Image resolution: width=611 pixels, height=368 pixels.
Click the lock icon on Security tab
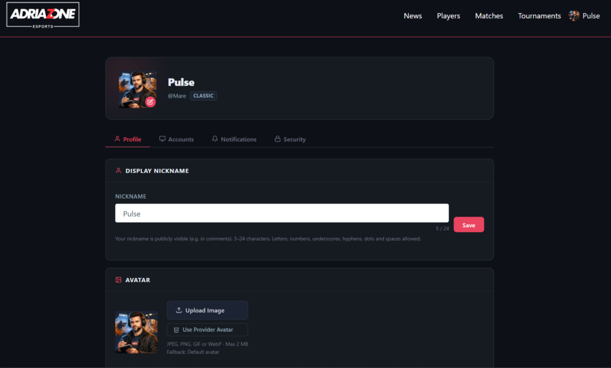(x=277, y=139)
